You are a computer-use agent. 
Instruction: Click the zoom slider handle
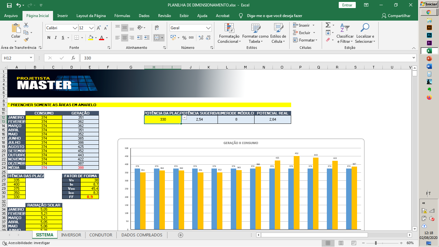(375, 243)
